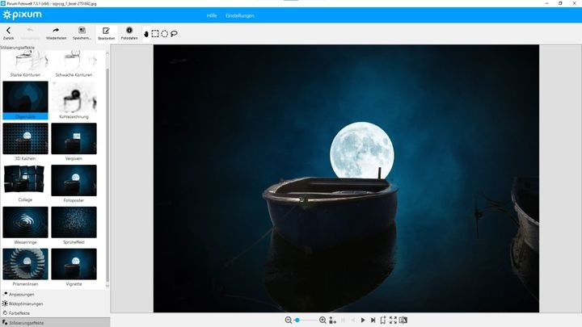Save the photo via Speichern

coord(82,33)
